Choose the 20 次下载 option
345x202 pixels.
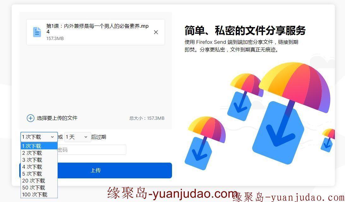[39, 181]
